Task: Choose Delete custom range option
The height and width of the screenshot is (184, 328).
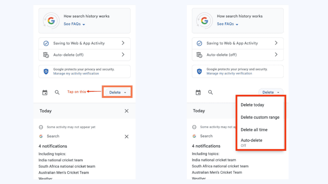Action: [x=260, y=117]
